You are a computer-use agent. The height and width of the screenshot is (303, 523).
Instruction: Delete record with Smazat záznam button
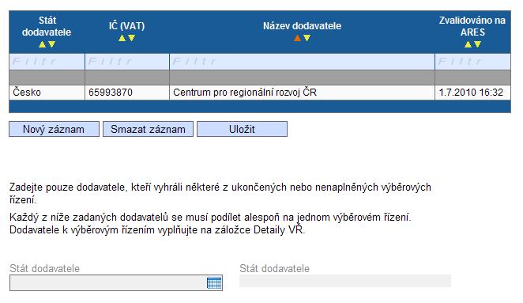[148, 129]
